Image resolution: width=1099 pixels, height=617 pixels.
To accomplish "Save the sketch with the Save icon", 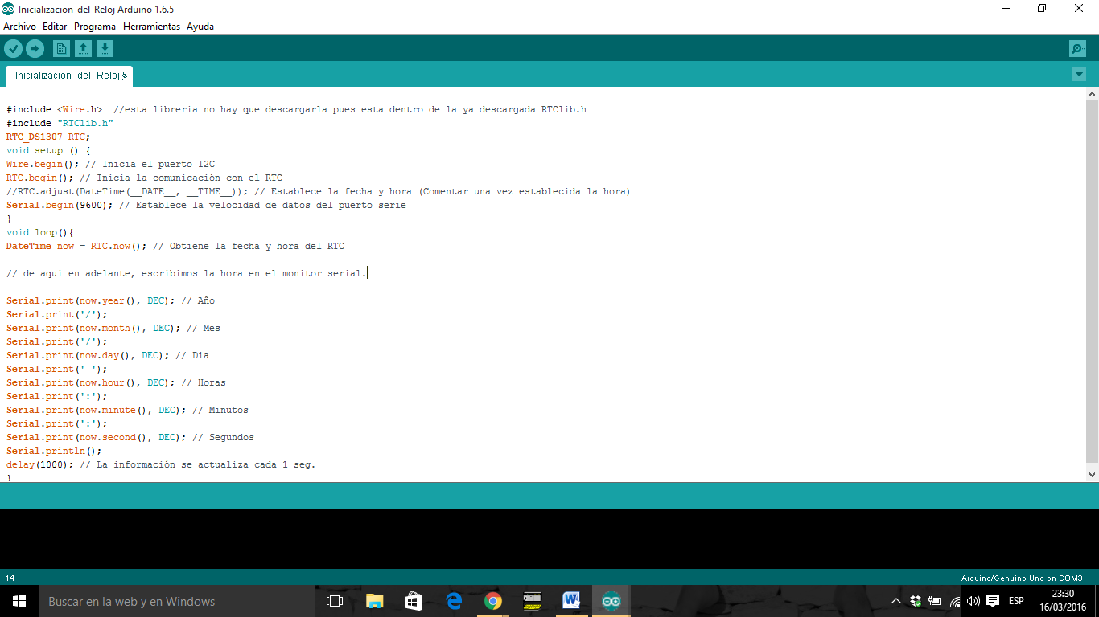I will pyautogui.click(x=105, y=48).
